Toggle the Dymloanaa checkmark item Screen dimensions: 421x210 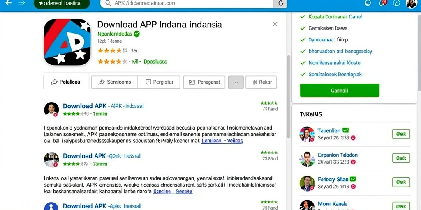pyautogui.click(x=303, y=40)
